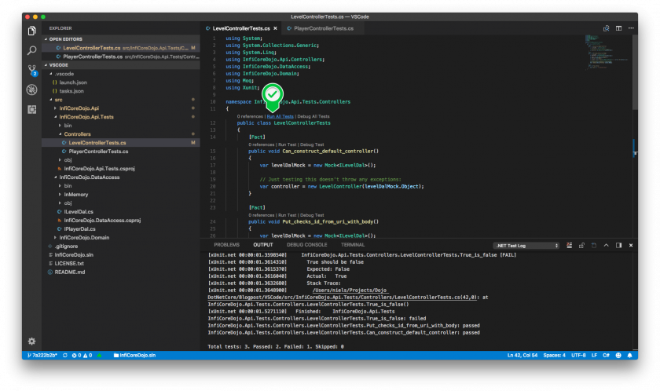The width and height of the screenshot is (660, 391).
Task: Click the Run All Tests code lens
Action: pos(280,116)
